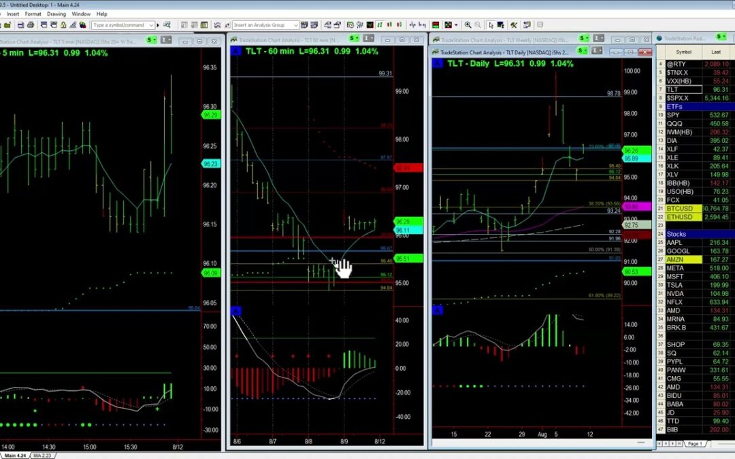Open I interval link dropdown on 5 min chart
The width and height of the screenshot is (735, 459).
(166, 40)
